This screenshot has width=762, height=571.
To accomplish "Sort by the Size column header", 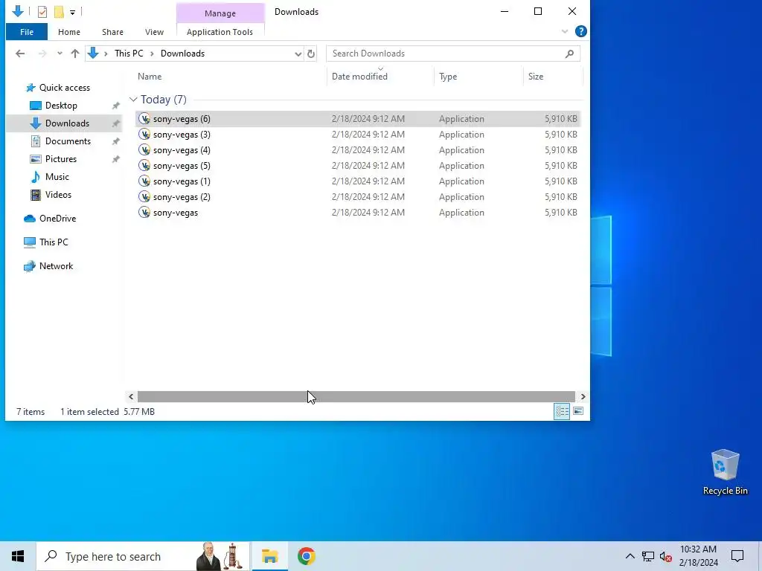I will (536, 77).
